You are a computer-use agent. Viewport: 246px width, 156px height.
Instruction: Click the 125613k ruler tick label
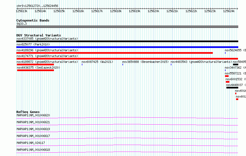[22, 11]
